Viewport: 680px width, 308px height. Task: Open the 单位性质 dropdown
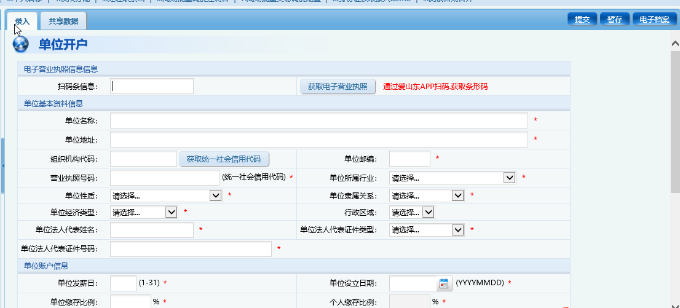166,195
